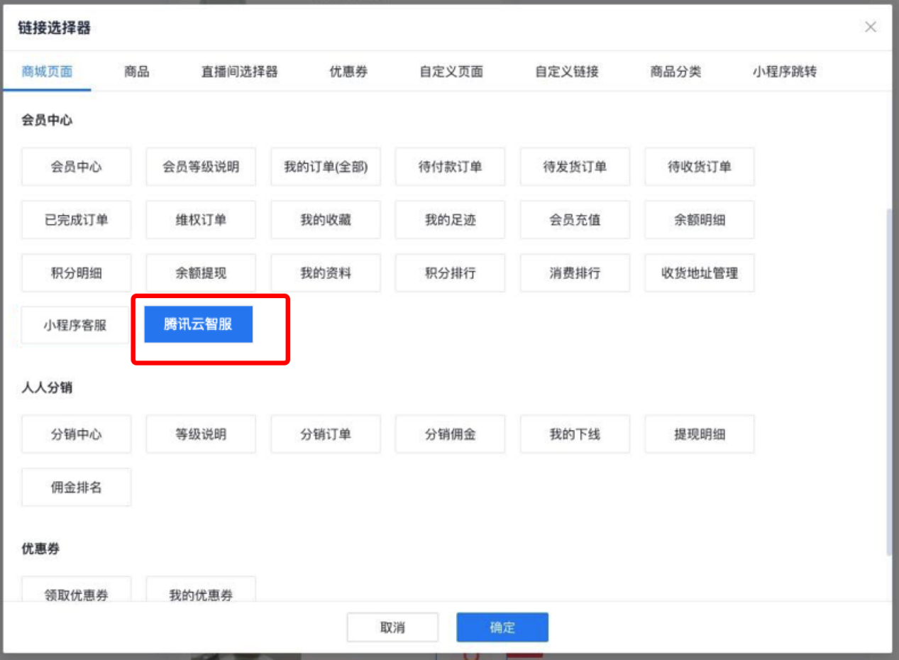Image resolution: width=899 pixels, height=660 pixels.
Task: Switch to the 商城页面 tab
Action: coord(47,72)
